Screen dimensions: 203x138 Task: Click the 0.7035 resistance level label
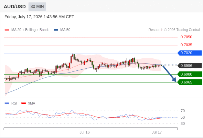coord(186,45)
